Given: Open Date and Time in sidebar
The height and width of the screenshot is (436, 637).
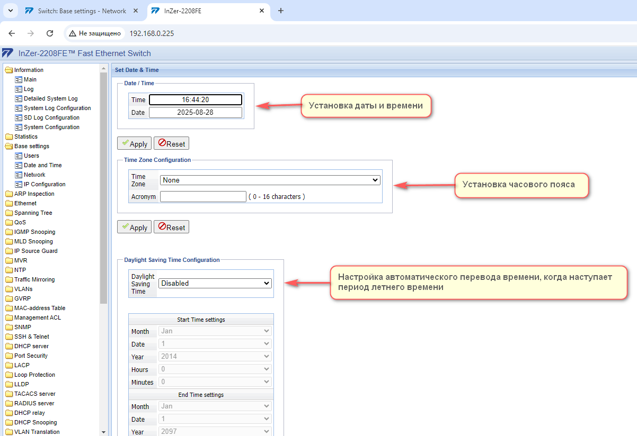Looking at the screenshot, I should tap(42, 165).
